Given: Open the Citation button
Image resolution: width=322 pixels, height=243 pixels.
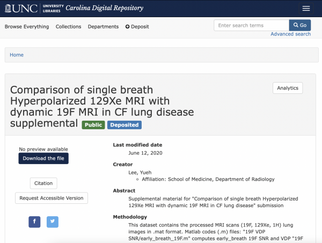Looking at the screenshot, I should click(x=43, y=183).
